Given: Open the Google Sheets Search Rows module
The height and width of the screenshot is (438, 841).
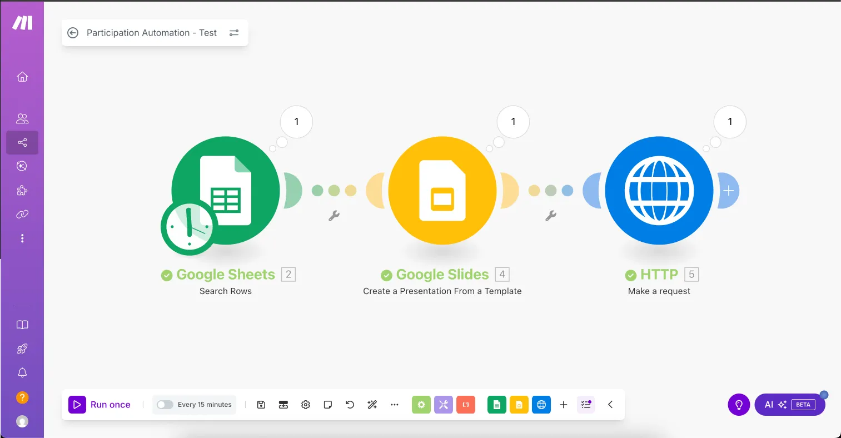Looking at the screenshot, I should [226, 191].
